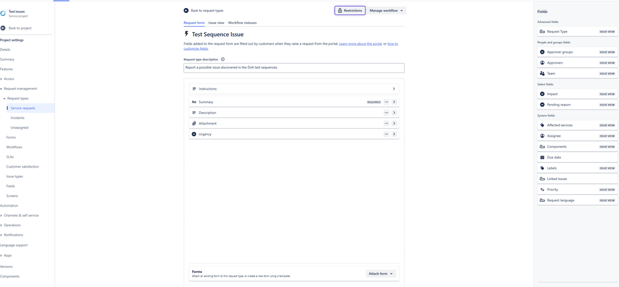The image size is (619, 287).
Task: Open Learn more about the portal link
Action: coord(360,44)
